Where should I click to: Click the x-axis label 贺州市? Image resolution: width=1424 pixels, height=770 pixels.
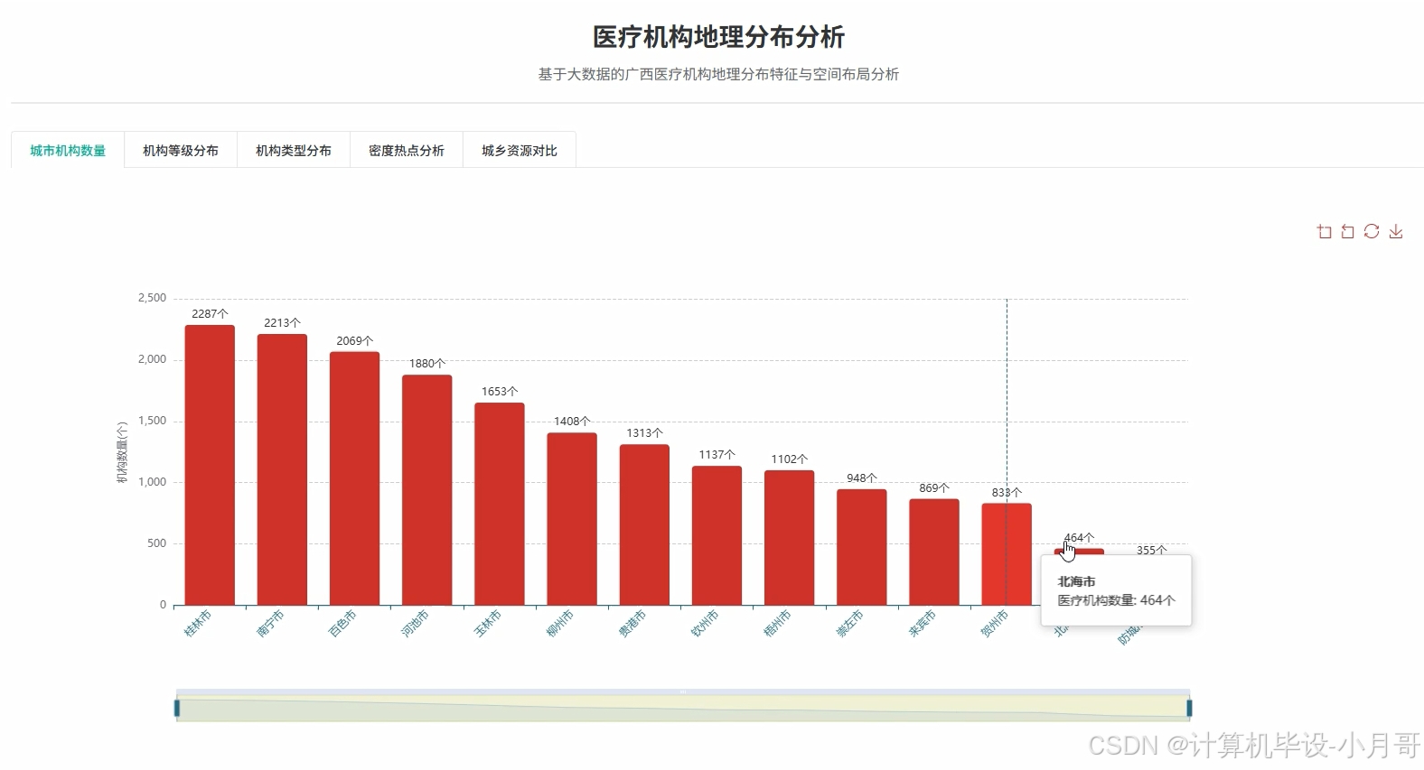[995, 623]
